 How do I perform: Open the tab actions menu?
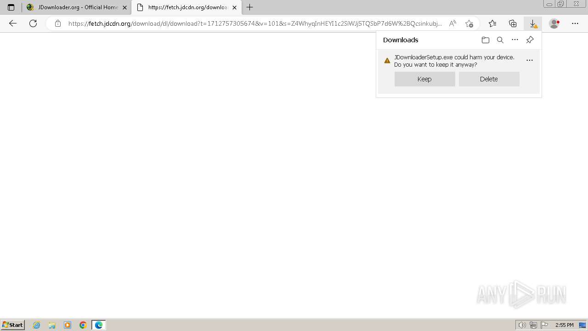point(11,7)
